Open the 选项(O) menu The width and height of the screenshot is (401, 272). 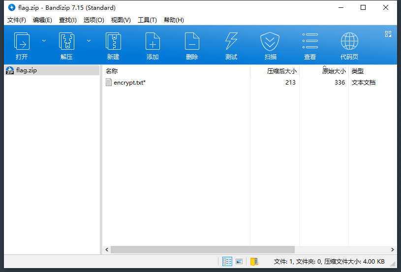point(94,20)
